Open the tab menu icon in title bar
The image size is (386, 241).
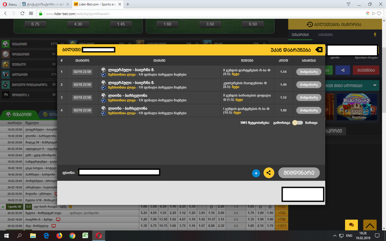click(348, 4)
